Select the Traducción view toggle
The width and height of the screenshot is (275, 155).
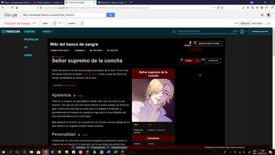pos(245,23)
